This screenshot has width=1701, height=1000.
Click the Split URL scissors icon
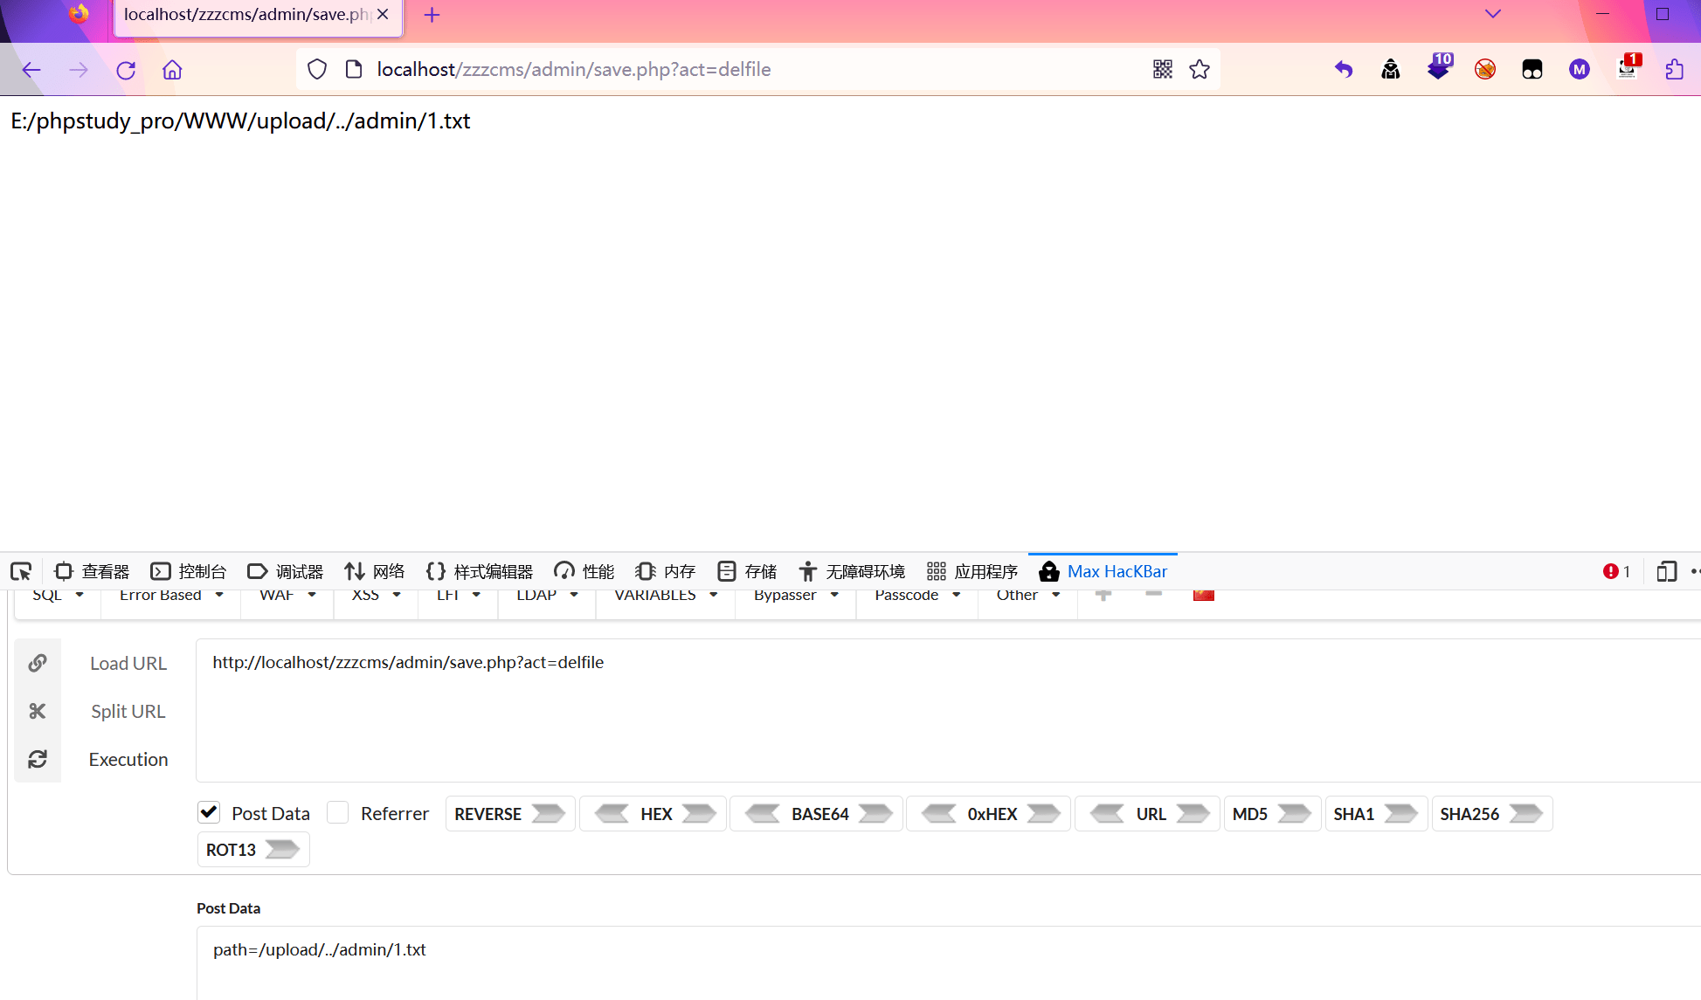(x=38, y=711)
